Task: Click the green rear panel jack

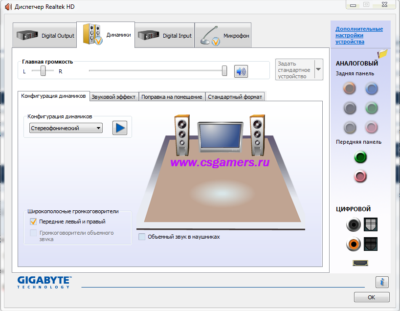Action: click(372, 108)
